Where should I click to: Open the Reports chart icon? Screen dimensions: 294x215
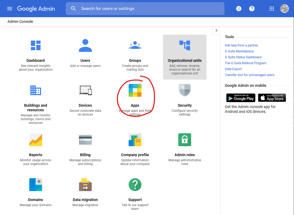tap(35, 140)
